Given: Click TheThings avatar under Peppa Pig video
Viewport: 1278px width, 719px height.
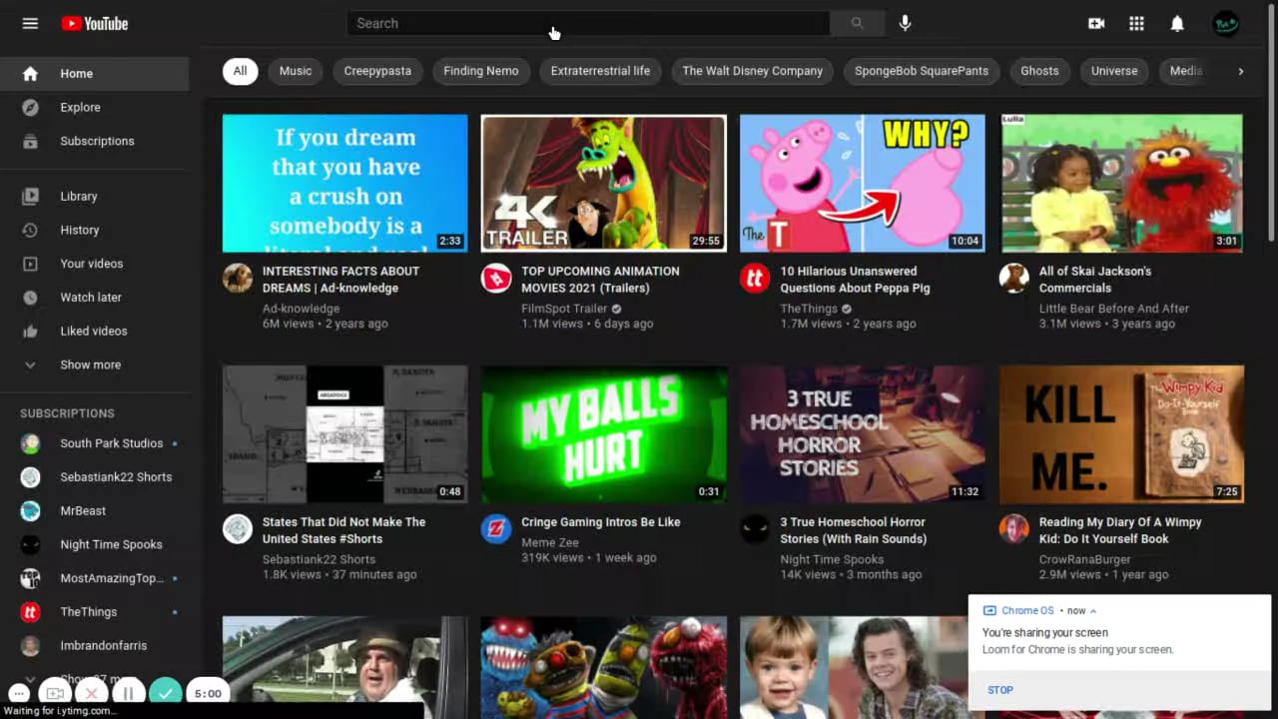Looking at the screenshot, I should point(755,279).
